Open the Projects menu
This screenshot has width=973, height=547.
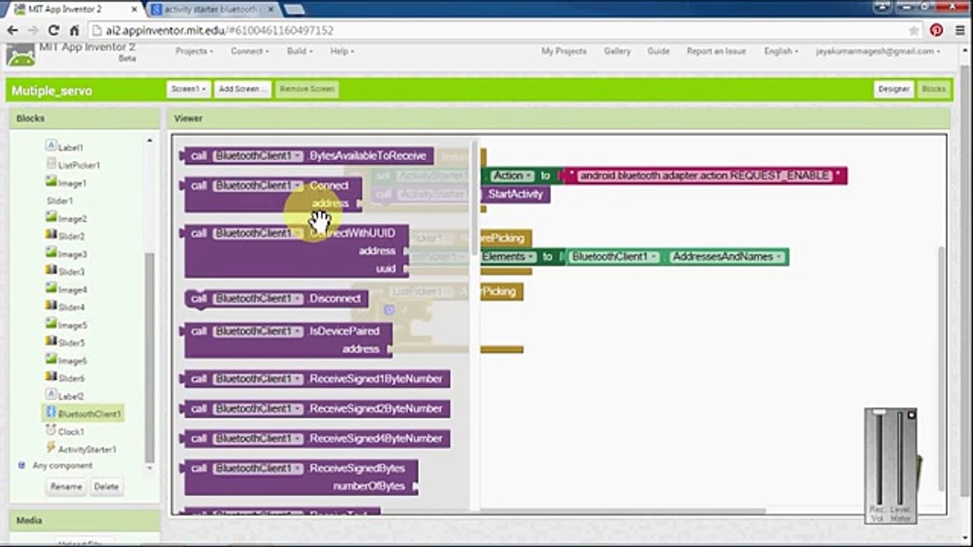point(194,51)
